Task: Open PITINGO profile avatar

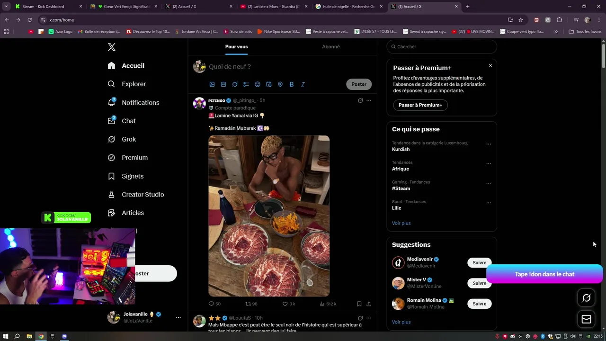Action: point(199,104)
